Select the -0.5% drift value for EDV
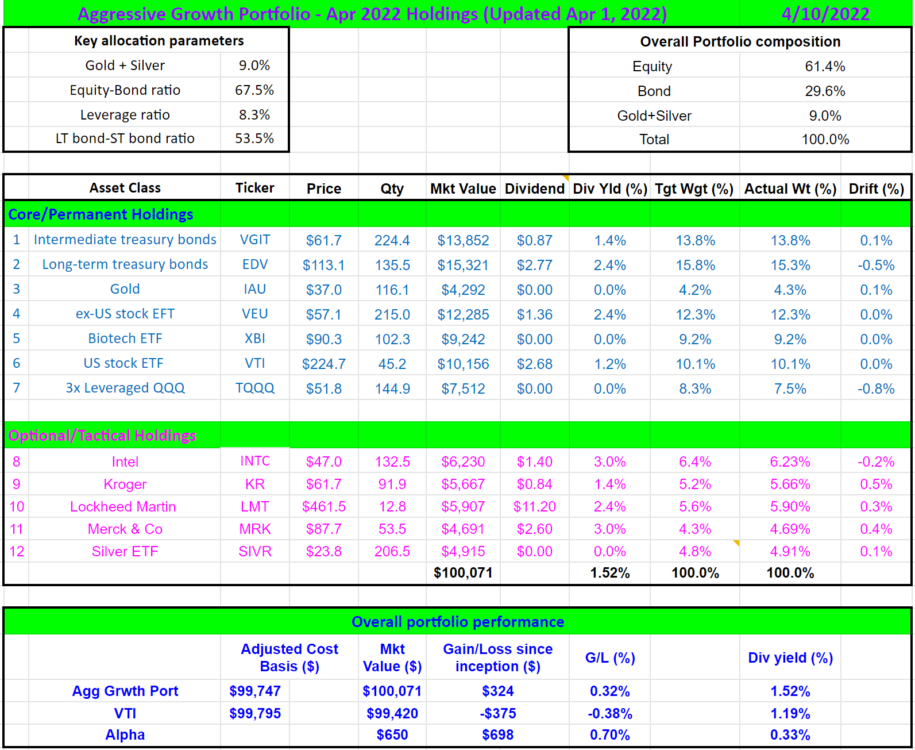The image size is (915, 750). (x=877, y=266)
